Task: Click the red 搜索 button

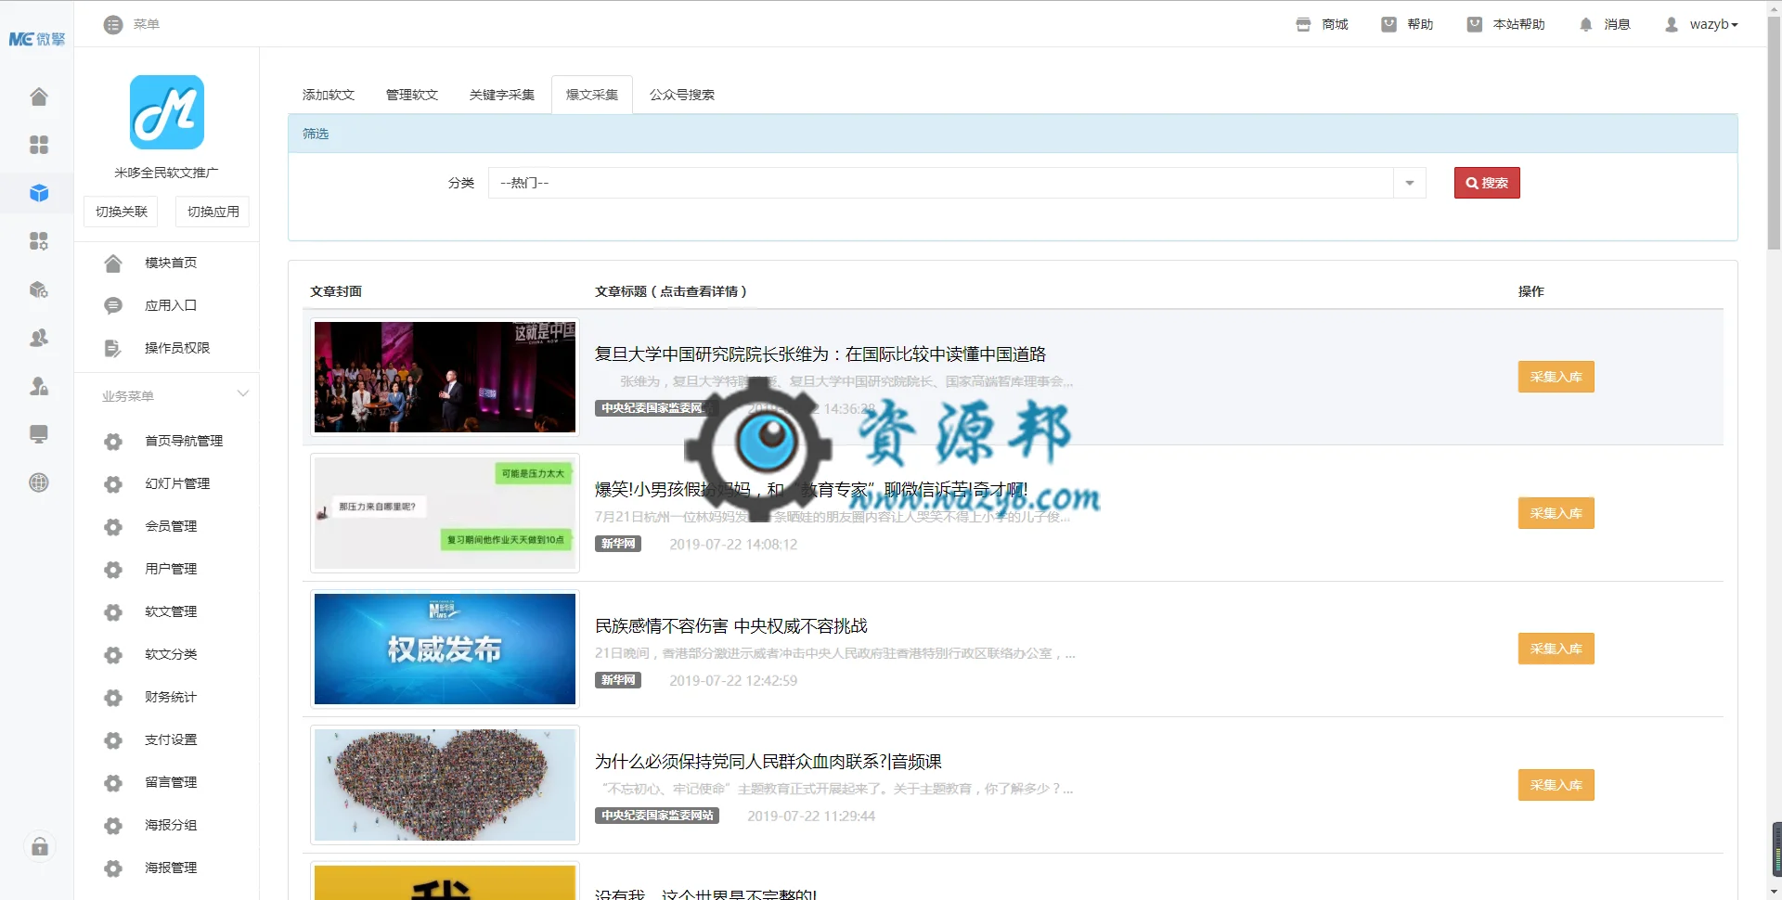Action: (1486, 183)
